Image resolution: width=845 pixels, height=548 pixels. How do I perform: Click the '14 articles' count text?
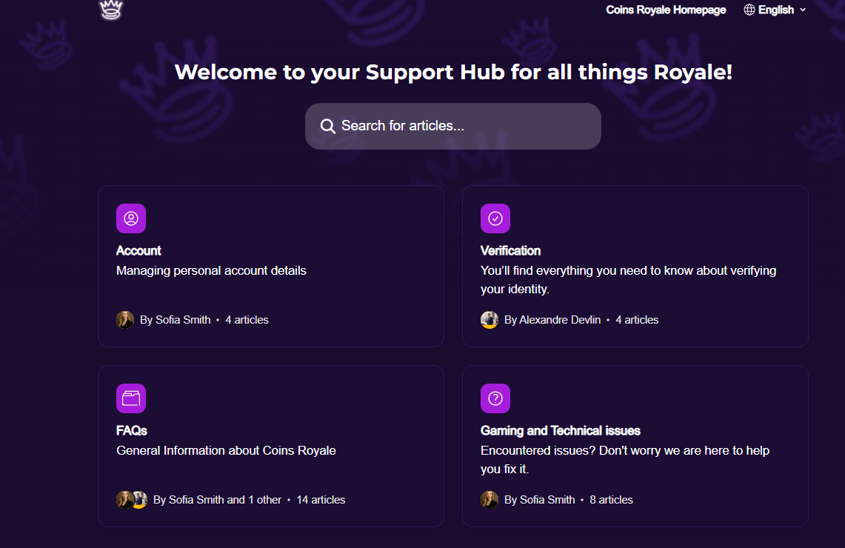[x=321, y=500]
